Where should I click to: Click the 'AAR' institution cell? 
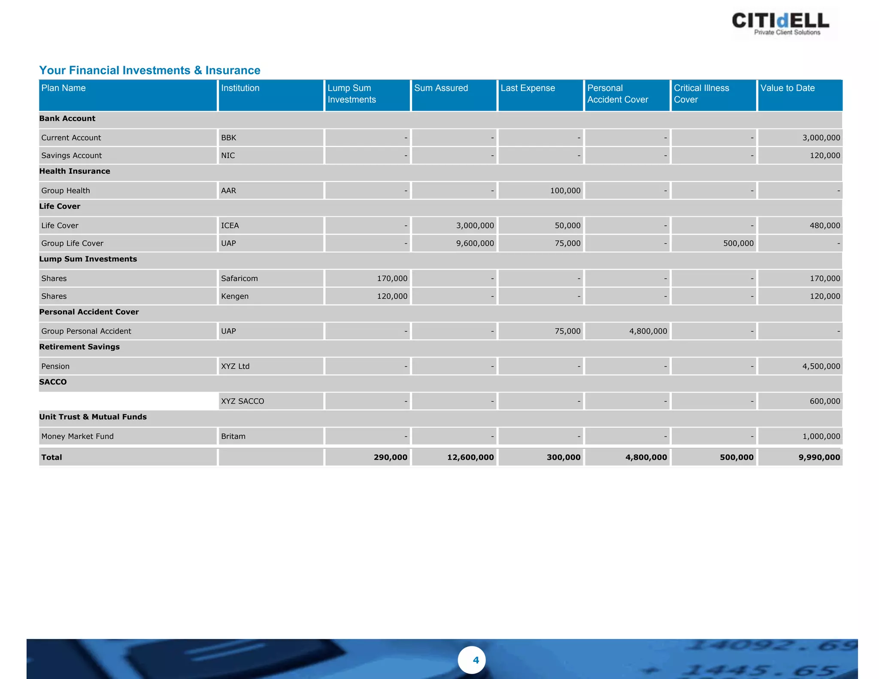(271, 191)
